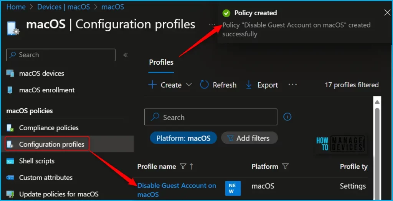Open macOS devices in sidebar
Screen dimensions: 393x201
(x=41, y=74)
